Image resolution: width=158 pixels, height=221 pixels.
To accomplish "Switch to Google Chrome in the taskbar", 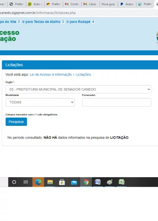I will (86, 182).
